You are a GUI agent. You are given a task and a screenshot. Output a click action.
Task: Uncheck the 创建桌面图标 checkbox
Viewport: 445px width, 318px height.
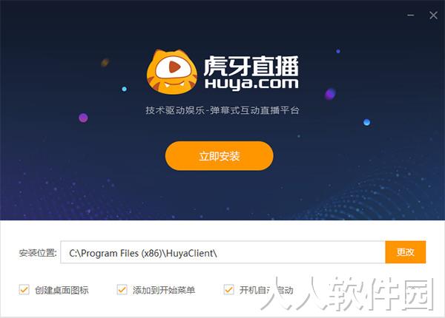click(x=24, y=290)
